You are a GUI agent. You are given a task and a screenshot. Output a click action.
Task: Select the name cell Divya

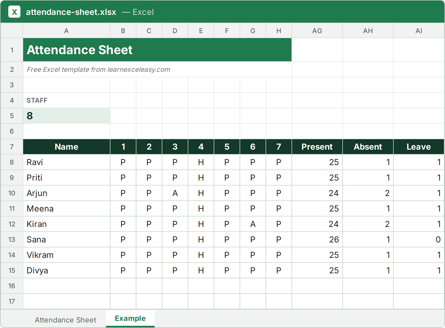coord(67,270)
